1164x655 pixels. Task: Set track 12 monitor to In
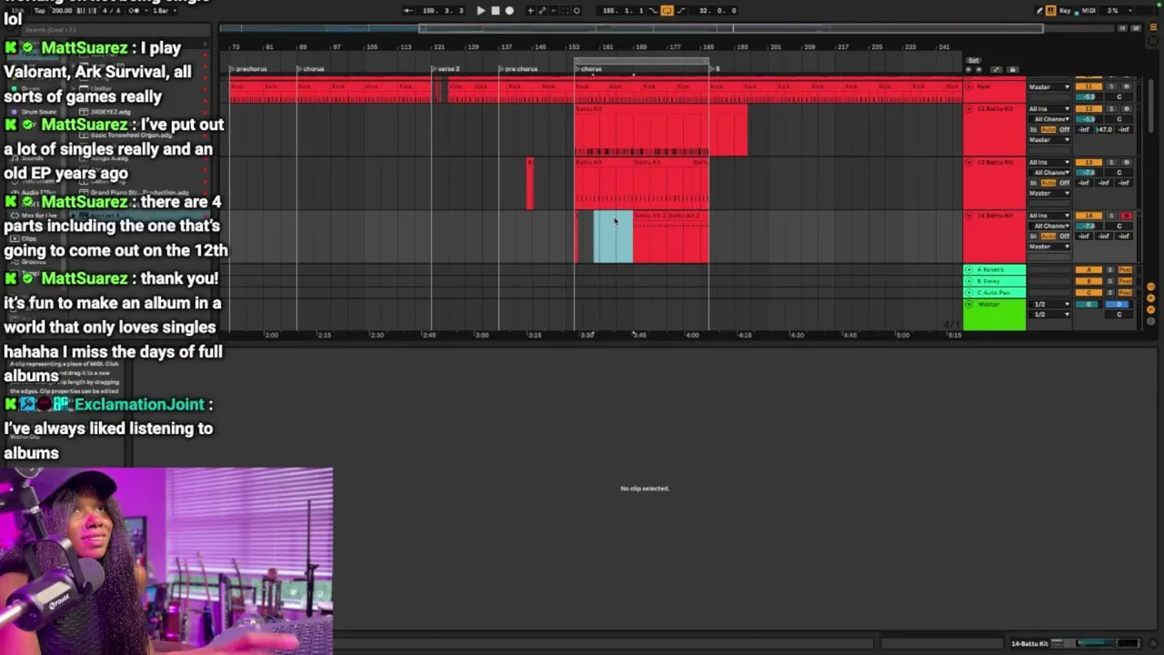click(x=1033, y=129)
